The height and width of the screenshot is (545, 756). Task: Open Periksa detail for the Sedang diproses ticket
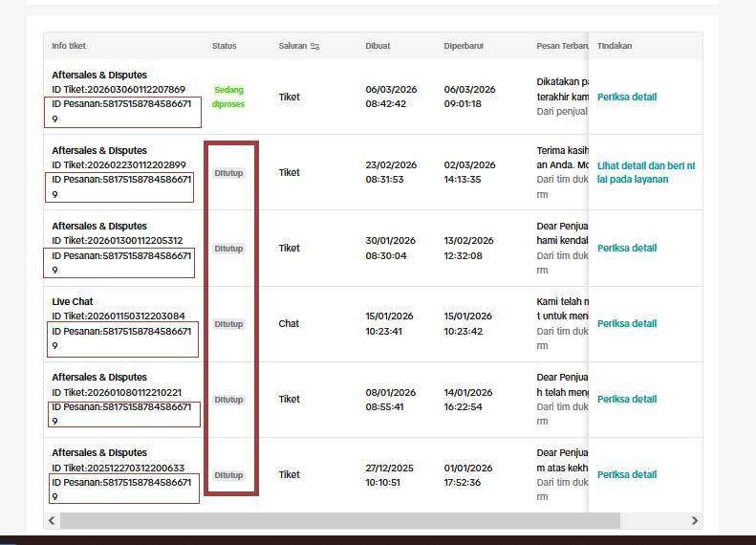pyautogui.click(x=626, y=97)
